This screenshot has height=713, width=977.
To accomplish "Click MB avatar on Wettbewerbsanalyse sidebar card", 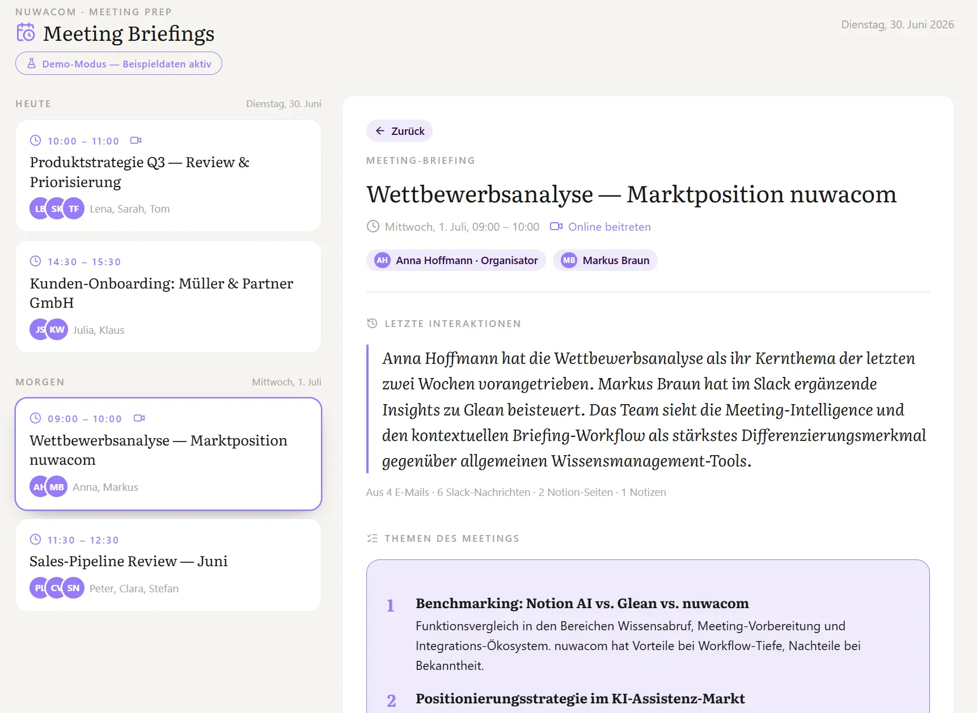I will pyautogui.click(x=57, y=486).
